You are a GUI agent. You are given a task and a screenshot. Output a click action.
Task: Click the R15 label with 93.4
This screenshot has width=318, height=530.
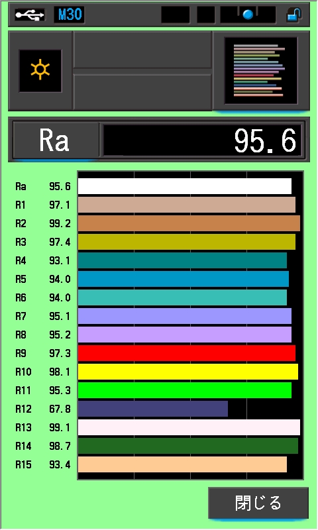pos(43,464)
